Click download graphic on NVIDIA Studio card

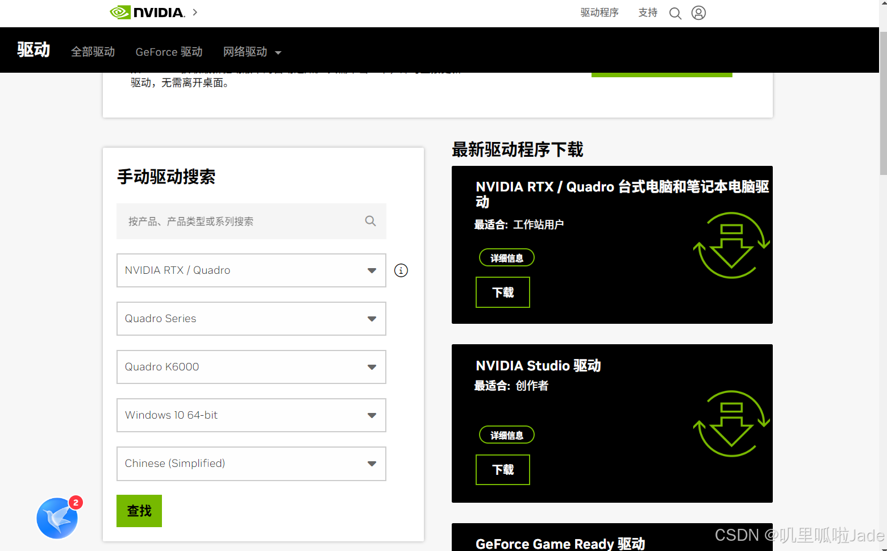[731, 424]
